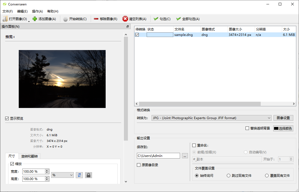Click the 全部勾选 (check all) toolbar icon
The height and width of the screenshot is (192, 299).
pyautogui.click(x=178, y=19)
